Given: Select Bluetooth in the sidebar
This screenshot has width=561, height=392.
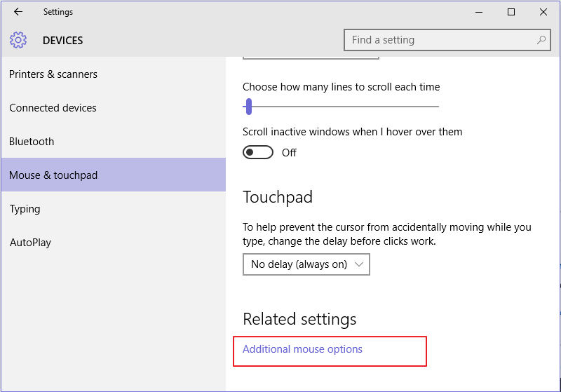Looking at the screenshot, I should point(32,142).
